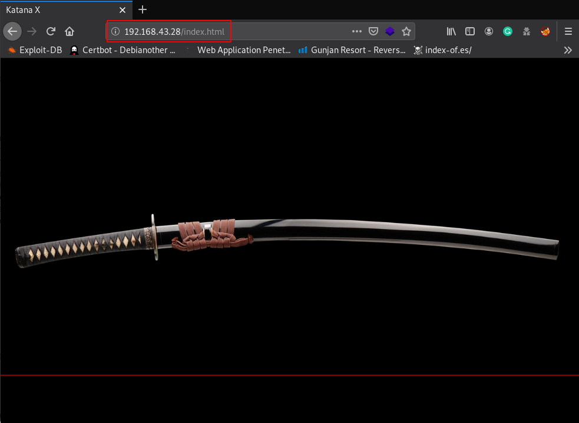This screenshot has height=423, width=579.
Task: Save page to Pocket
Action: coord(373,31)
